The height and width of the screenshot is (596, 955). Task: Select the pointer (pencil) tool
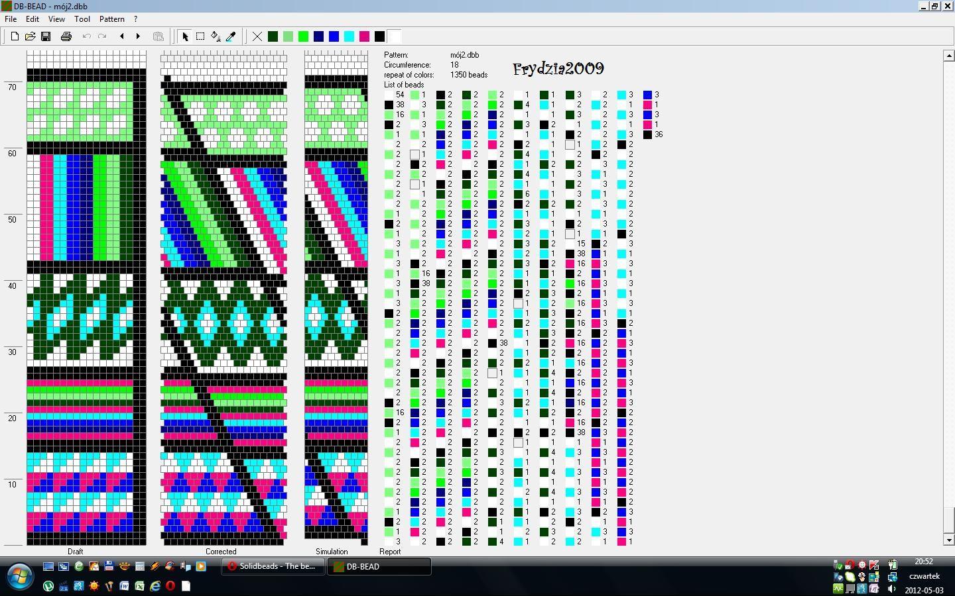coord(185,36)
